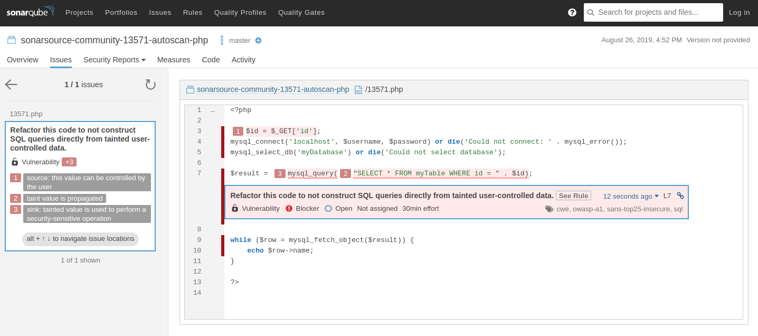Click the See Rule button

tap(573, 196)
